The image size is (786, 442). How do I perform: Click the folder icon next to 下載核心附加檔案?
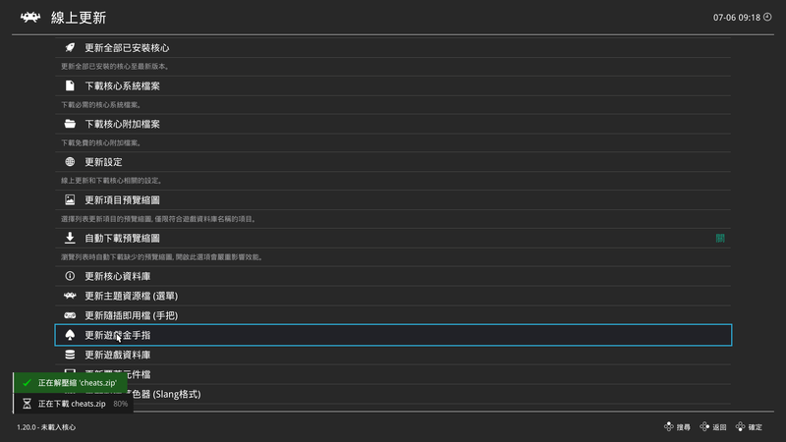(x=70, y=124)
